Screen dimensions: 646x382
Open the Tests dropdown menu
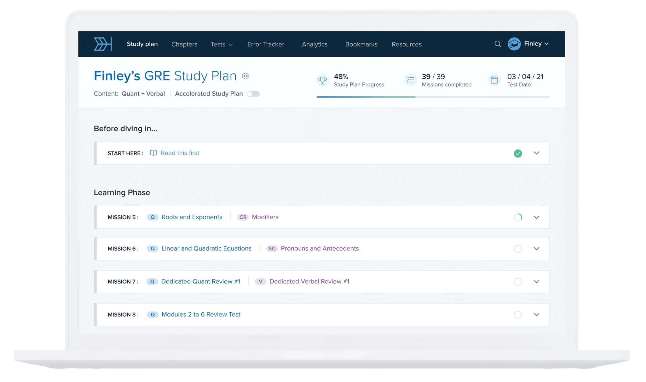point(221,44)
